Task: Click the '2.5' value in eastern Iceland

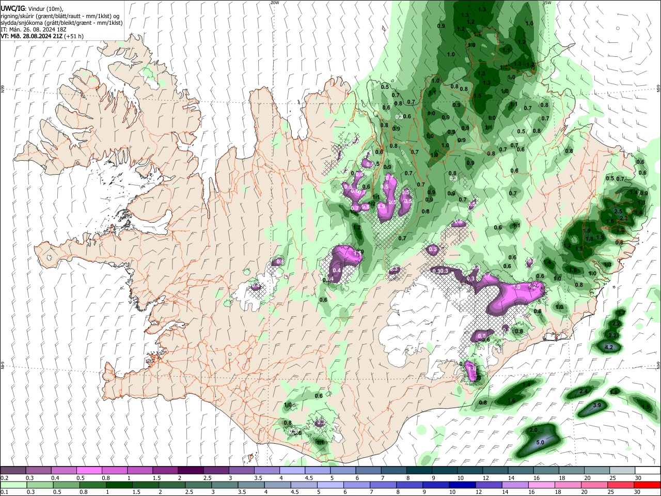Action: (618, 212)
